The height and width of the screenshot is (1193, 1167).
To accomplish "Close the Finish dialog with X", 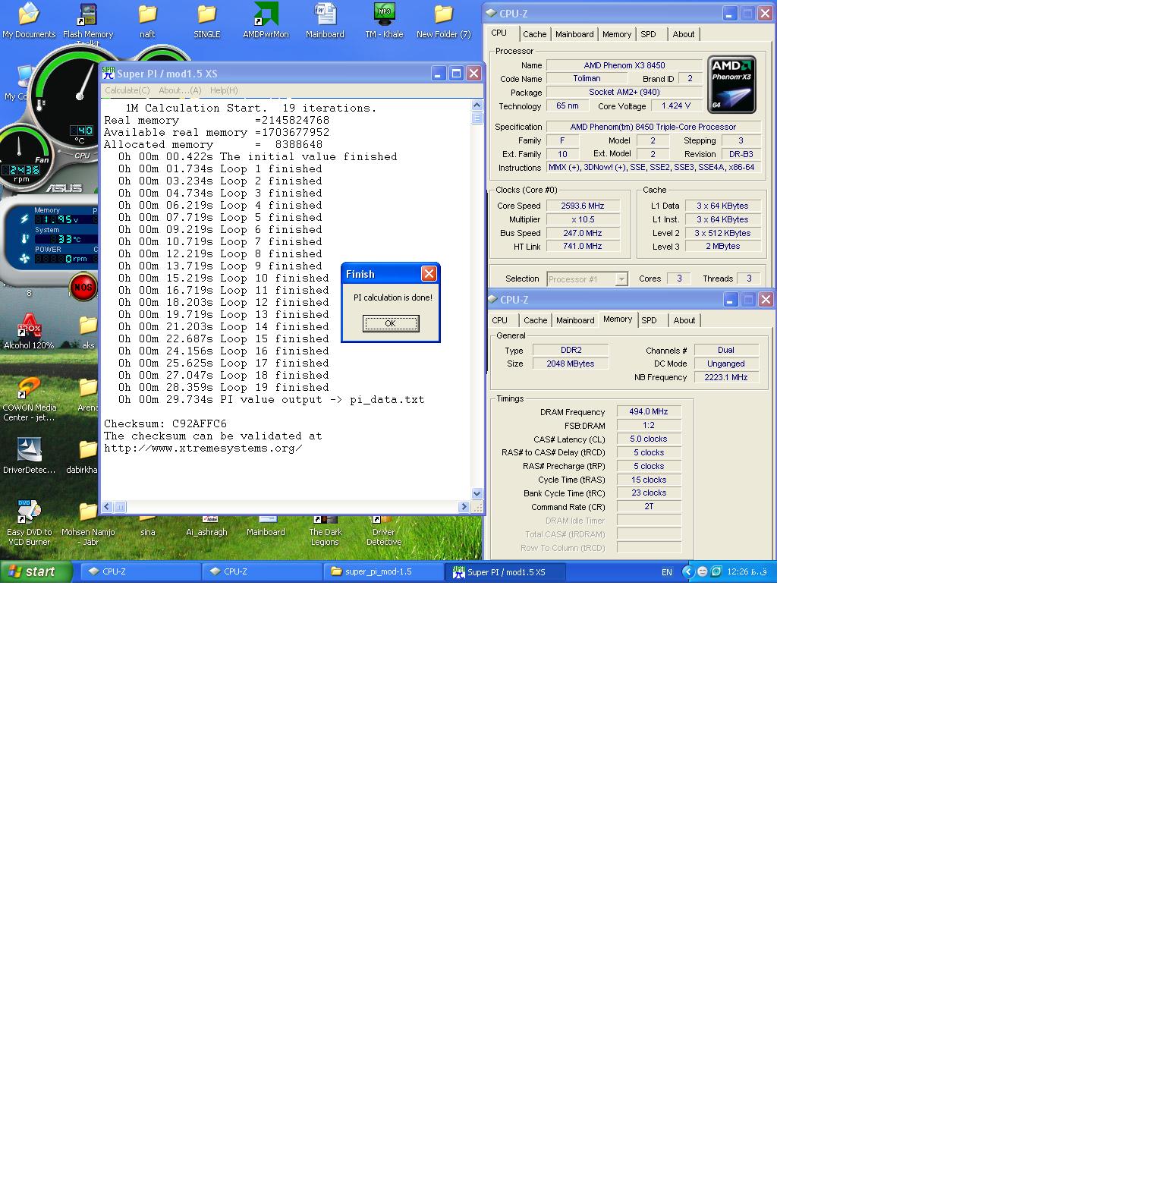I will coord(429,274).
